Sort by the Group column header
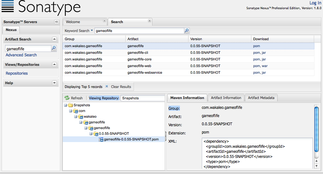The width and height of the screenshot is (323, 174). point(94,39)
